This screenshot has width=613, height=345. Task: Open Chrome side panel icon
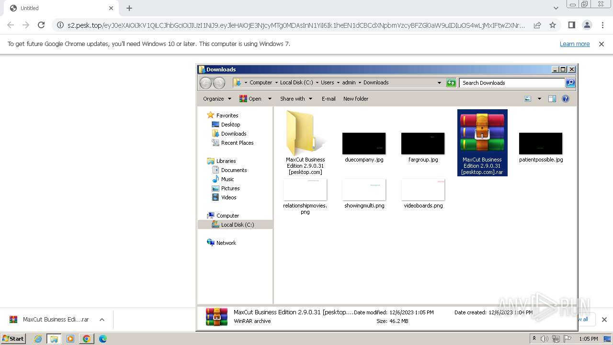571,25
